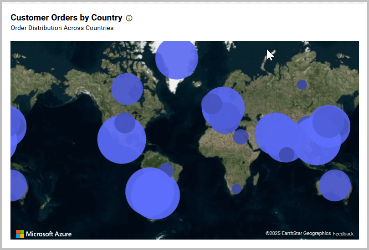Click the small bubble over Brazil
Viewport: 369px width, 250px height.
[x=166, y=171]
